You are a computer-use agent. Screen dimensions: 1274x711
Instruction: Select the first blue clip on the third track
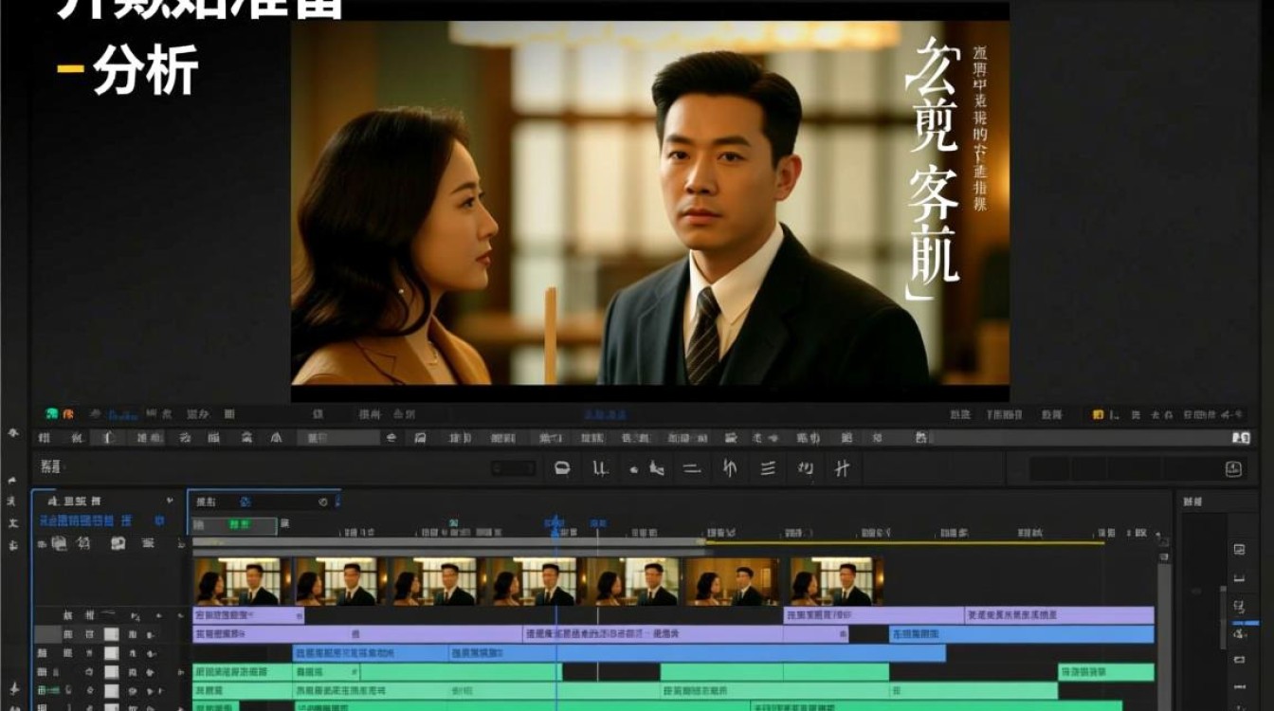tap(370, 653)
